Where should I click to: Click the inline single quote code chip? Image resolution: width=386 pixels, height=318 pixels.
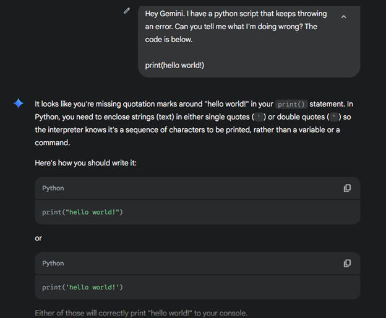(259, 117)
